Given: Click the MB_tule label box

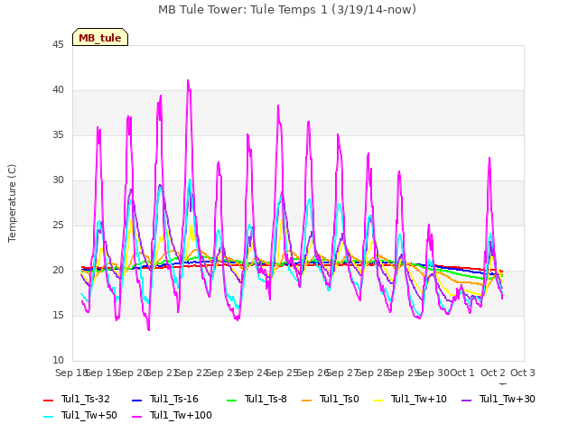Looking at the screenshot, I should pos(100,37).
